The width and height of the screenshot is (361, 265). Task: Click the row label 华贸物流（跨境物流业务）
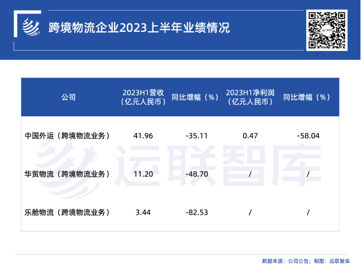(67, 174)
